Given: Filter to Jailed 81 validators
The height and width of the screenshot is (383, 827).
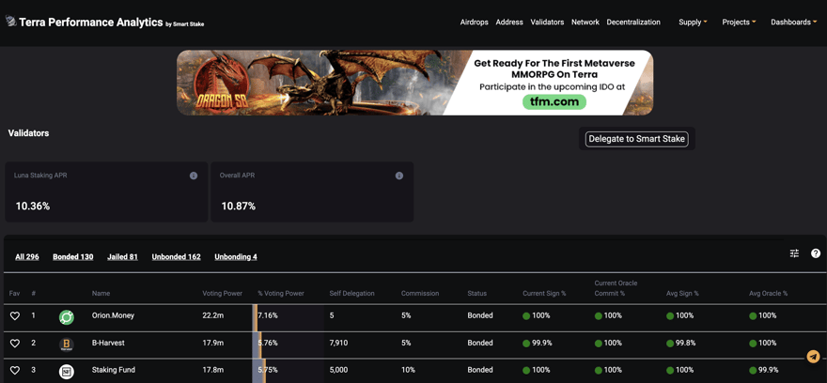Looking at the screenshot, I should point(122,257).
